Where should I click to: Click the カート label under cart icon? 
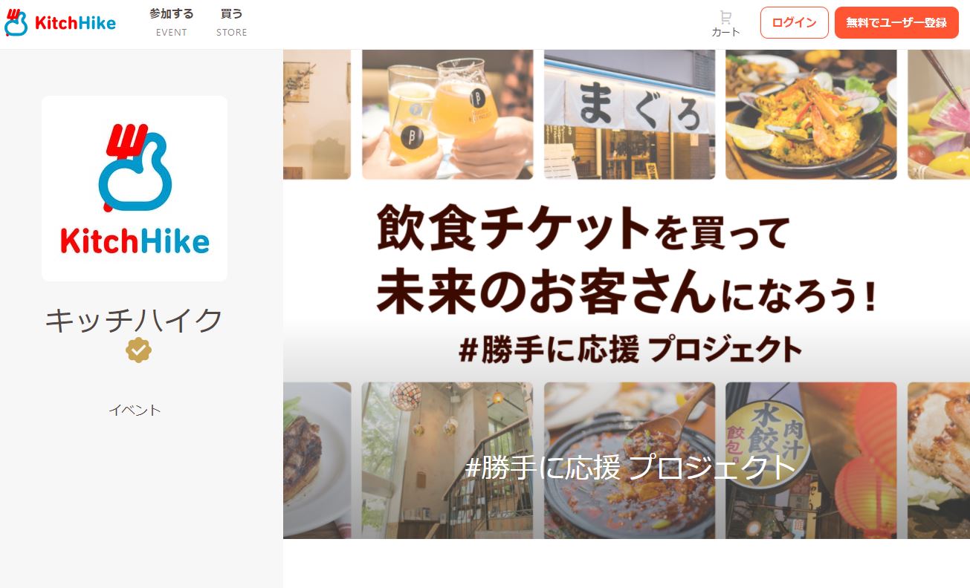[725, 32]
